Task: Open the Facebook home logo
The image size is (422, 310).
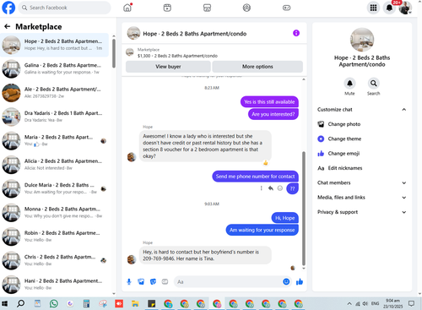Action: 8,8
